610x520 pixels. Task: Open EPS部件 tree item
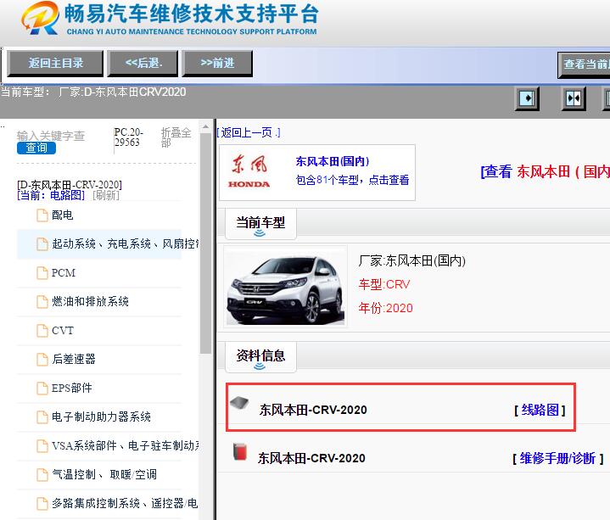72,389
